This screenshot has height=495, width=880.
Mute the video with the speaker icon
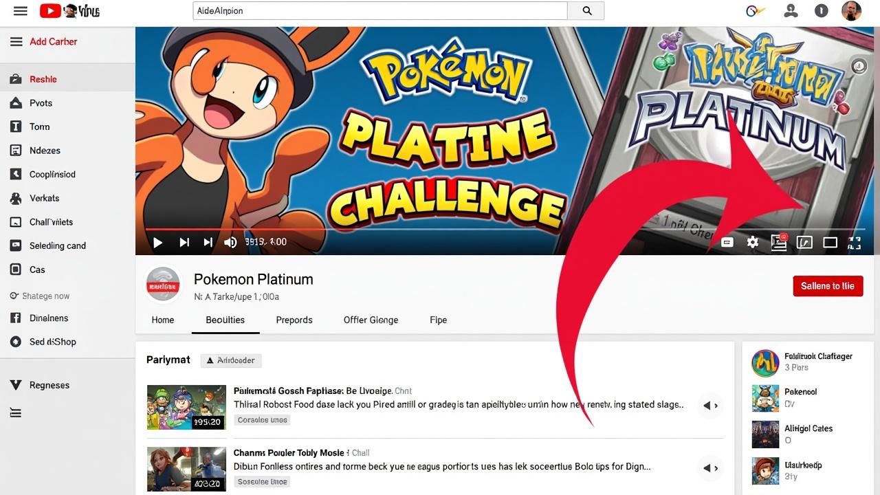230,242
